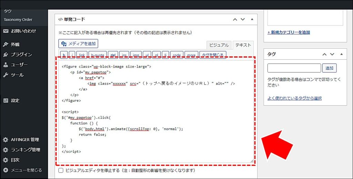Toggle タグ panel collapse triangle
This screenshot has height=179, width=353.
click(342, 54)
